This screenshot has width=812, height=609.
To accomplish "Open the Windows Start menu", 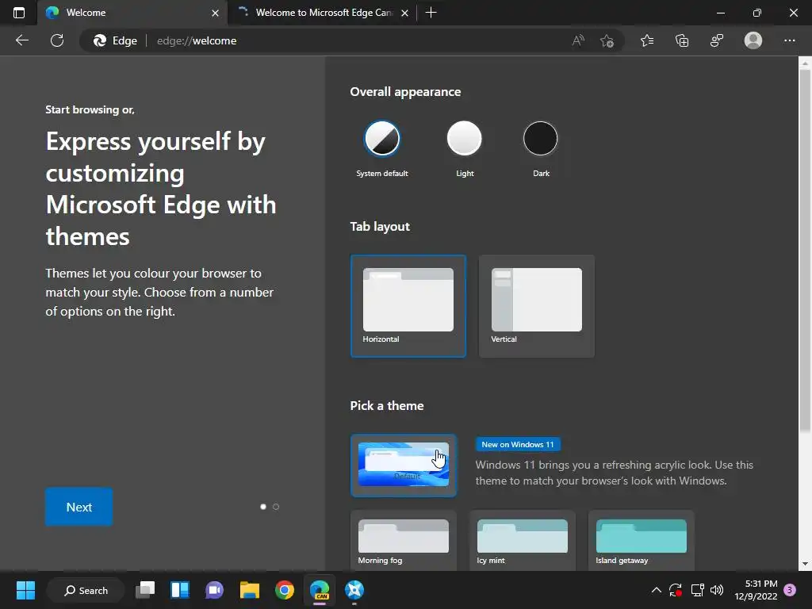I will [x=25, y=590].
